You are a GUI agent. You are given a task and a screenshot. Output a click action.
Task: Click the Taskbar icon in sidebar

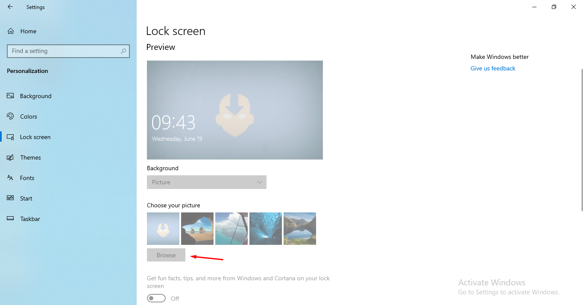click(11, 219)
